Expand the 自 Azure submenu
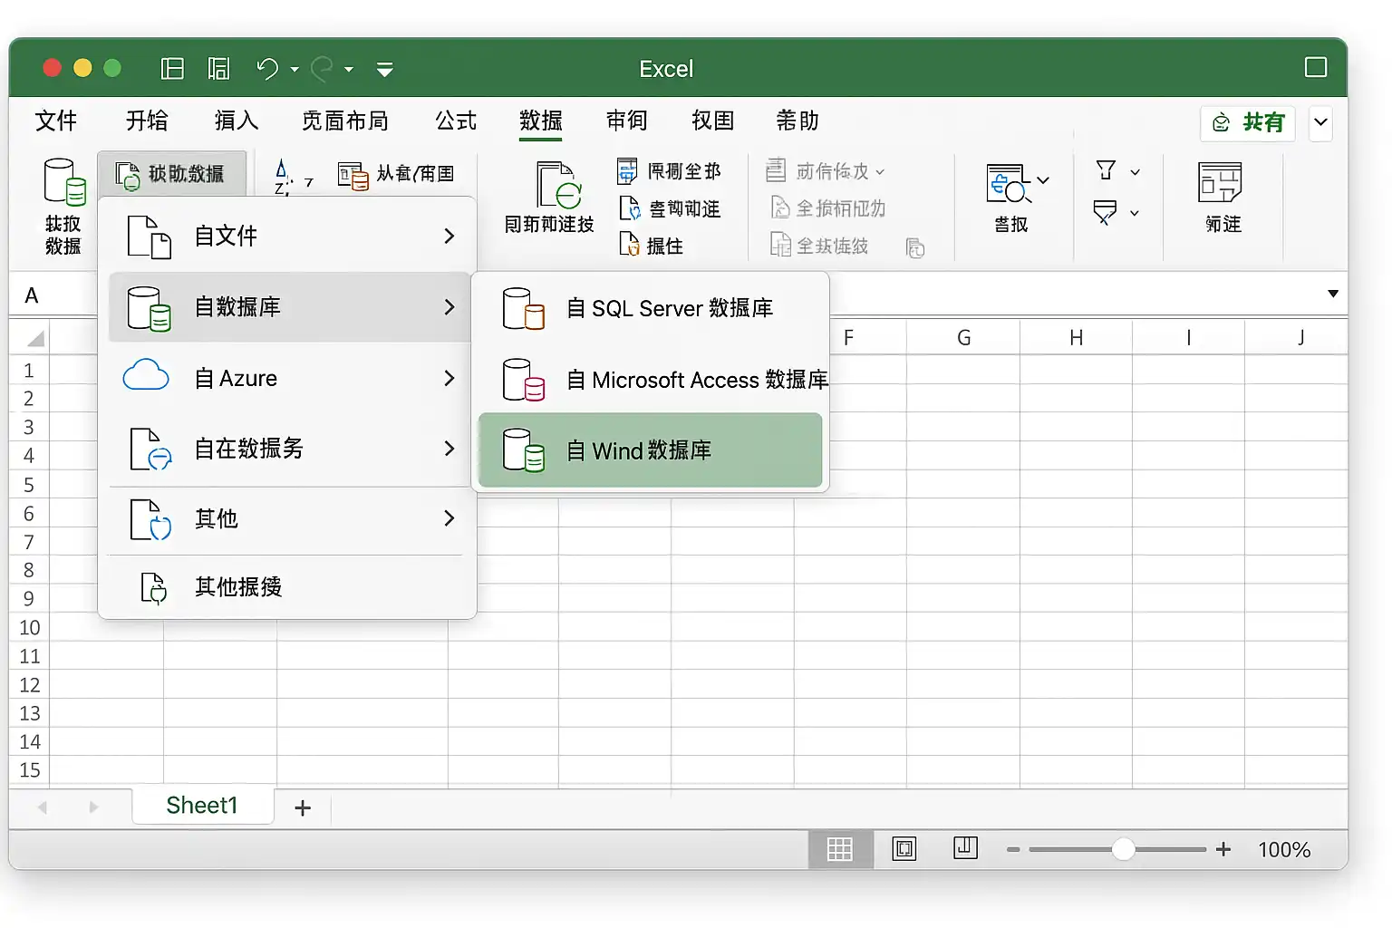Image resolution: width=1392 pixels, height=928 pixels. [x=449, y=378]
